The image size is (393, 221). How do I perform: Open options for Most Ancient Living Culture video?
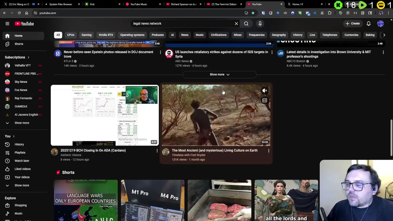268,151
